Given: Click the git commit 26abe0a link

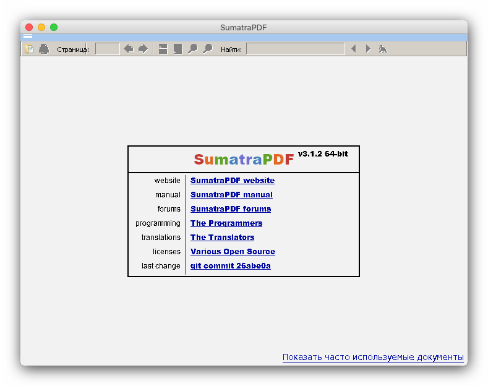Looking at the screenshot, I should (x=230, y=266).
